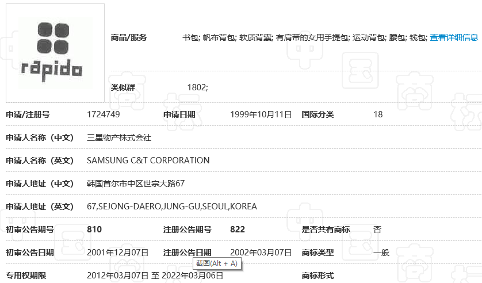Select preliminary announcement date 2001年12月07日
Image resolution: width=482 pixels, height=283 pixels.
point(117,253)
